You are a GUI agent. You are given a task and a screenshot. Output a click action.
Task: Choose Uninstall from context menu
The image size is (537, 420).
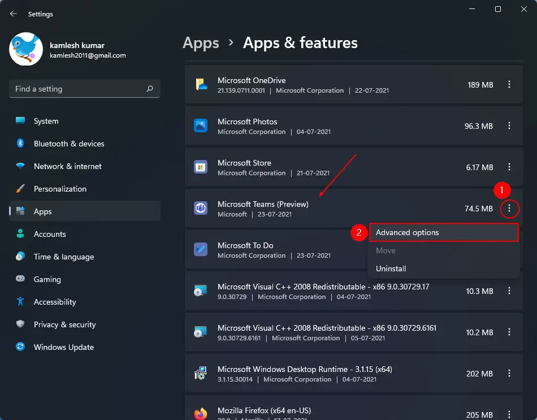click(444, 269)
